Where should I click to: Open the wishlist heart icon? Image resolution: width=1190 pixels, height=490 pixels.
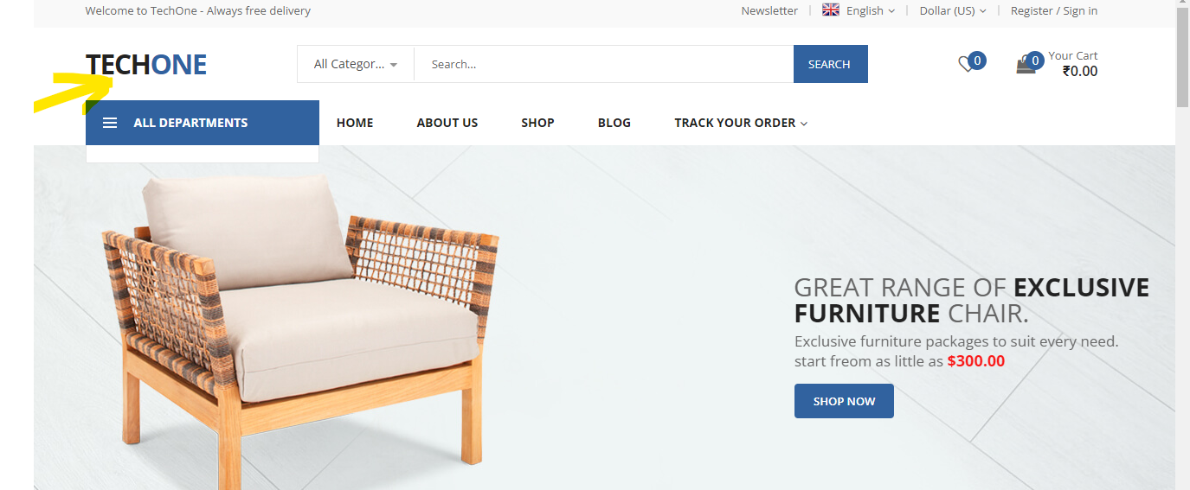coord(966,64)
